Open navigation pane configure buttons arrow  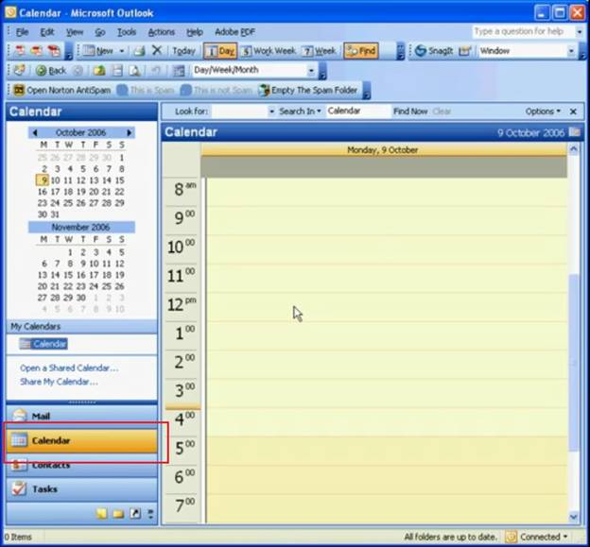[150, 514]
